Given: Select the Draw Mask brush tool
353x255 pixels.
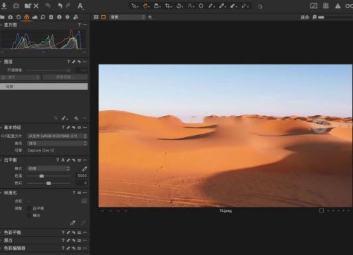Looking at the screenshot, I should coord(211,6).
